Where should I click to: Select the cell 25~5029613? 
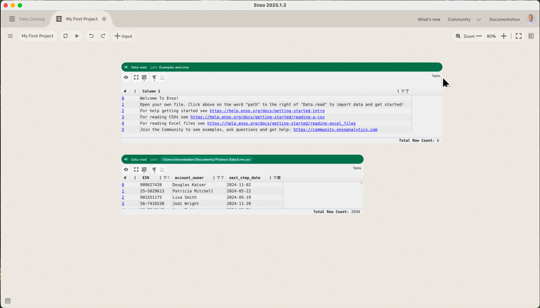156,191
